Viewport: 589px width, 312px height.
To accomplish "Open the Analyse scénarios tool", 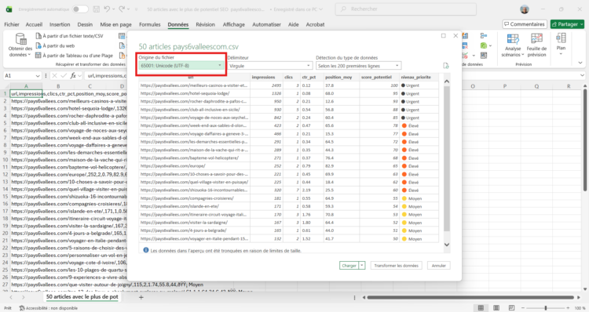I will (512, 45).
